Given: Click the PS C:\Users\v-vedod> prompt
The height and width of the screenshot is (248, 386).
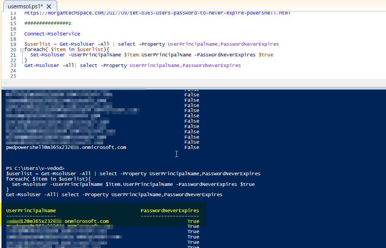Looking at the screenshot, I should point(35,168).
